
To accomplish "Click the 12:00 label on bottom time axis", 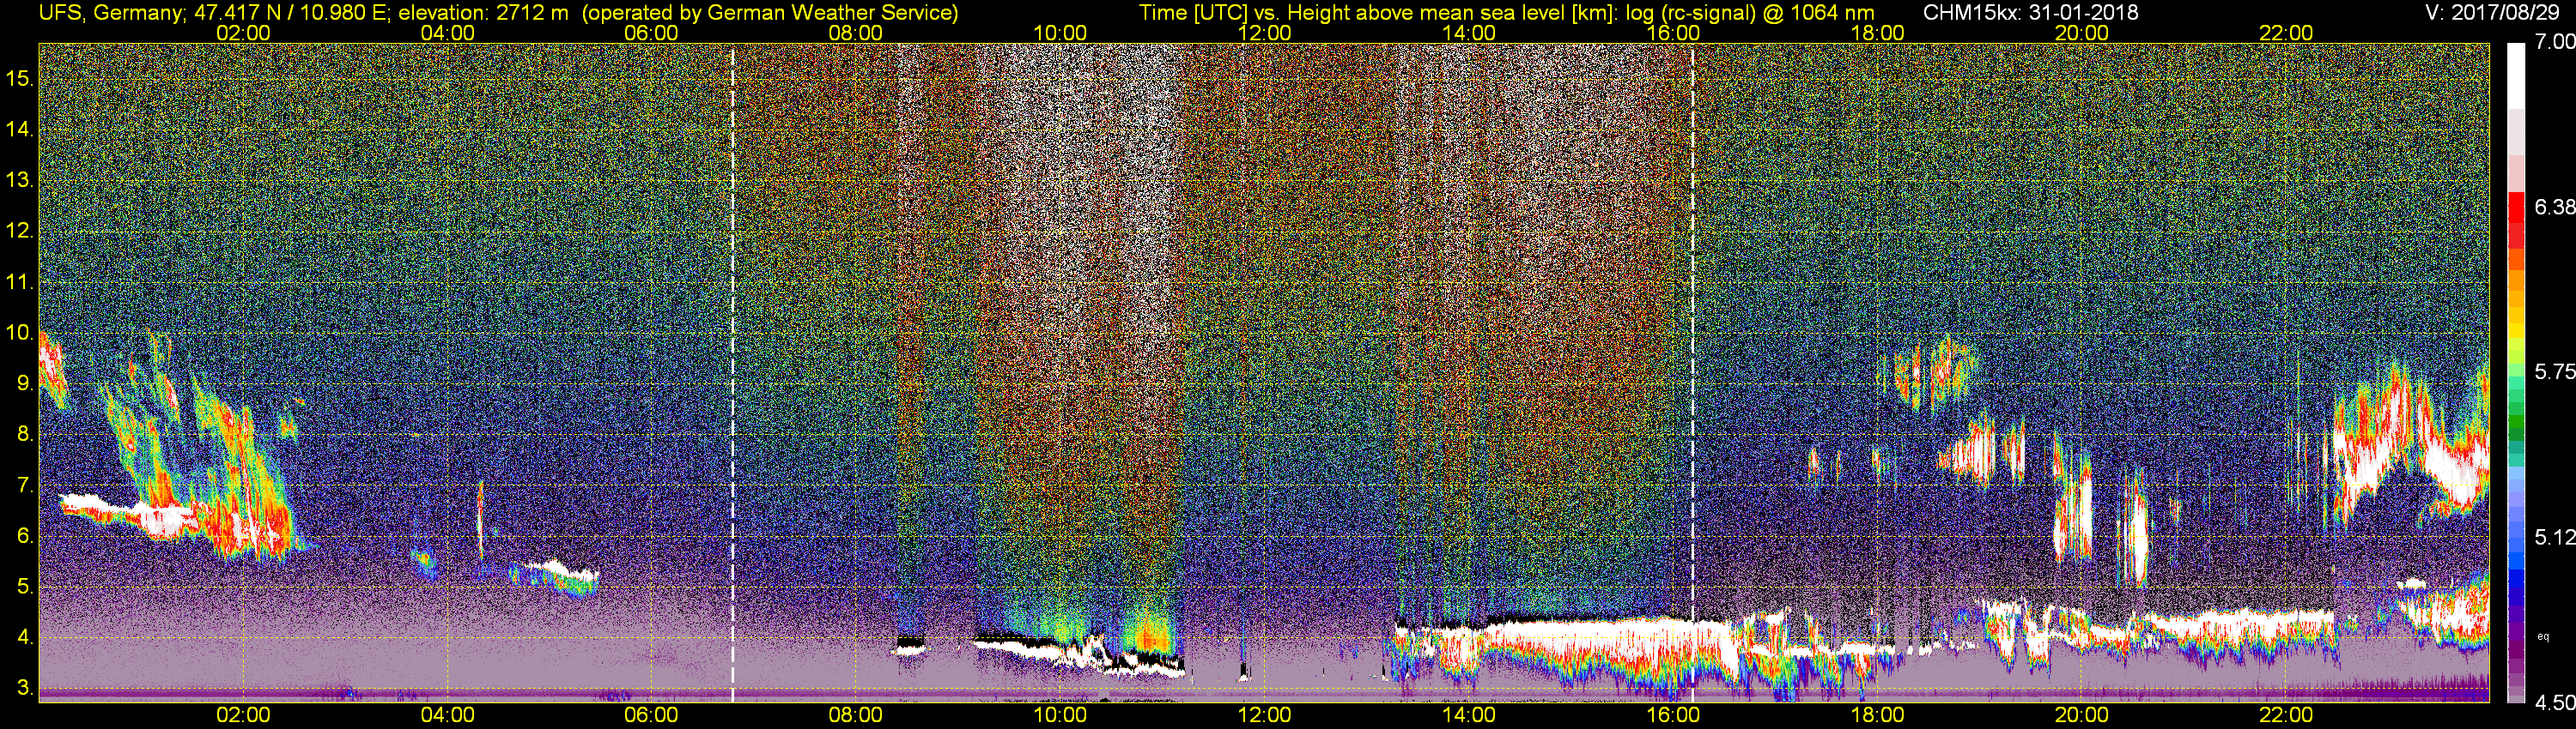I will [x=1264, y=715].
